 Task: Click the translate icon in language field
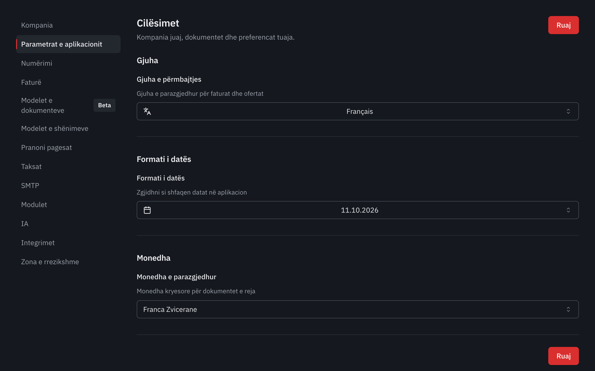pos(147,111)
